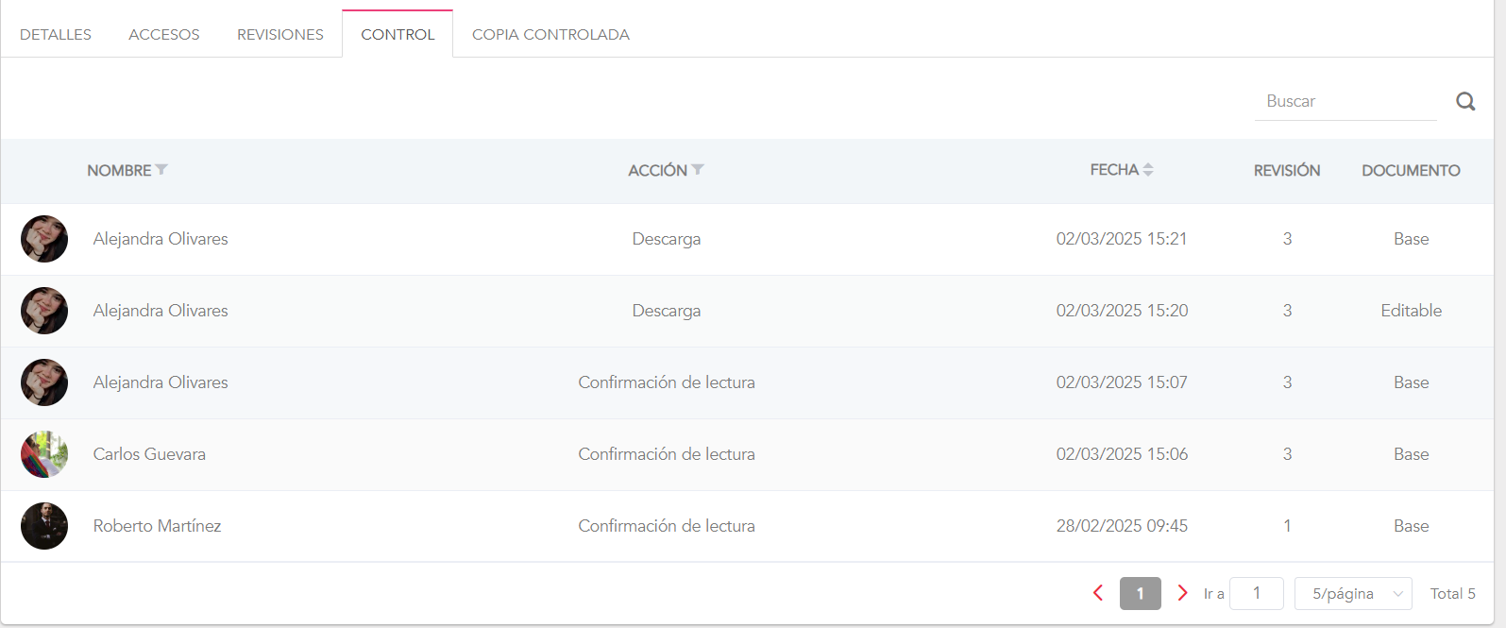The height and width of the screenshot is (628, 1506).
Task: Open the Accesos tab
Action: point(164,35)
